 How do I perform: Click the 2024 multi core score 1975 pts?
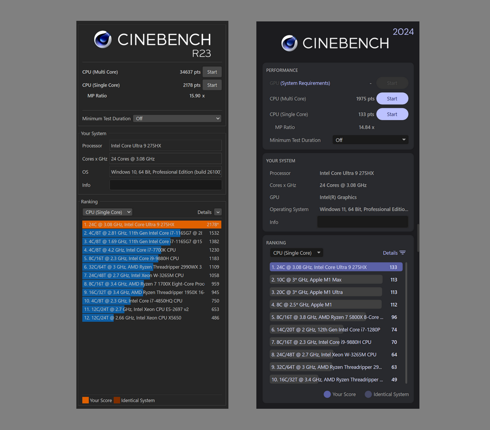(365, 98)
